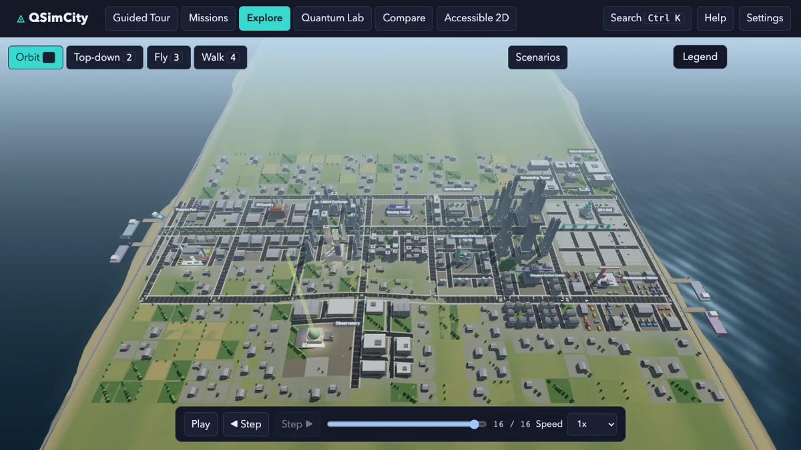Click the Observatory label

[x=347, y=323]
